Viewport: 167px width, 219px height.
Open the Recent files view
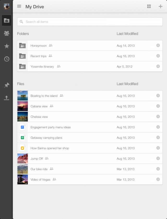tap(7, 59)
